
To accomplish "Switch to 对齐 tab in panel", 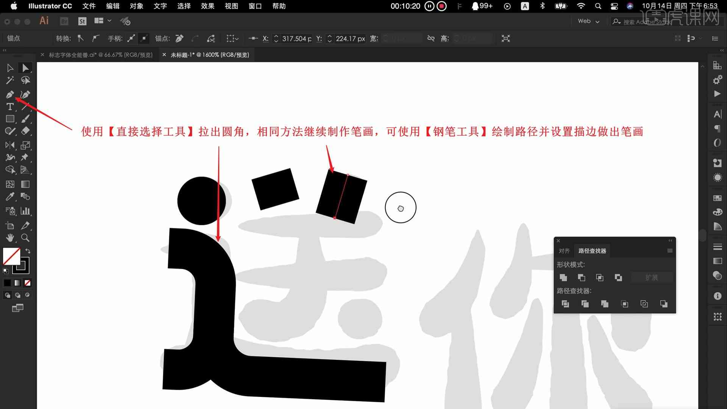I will 564,250.
